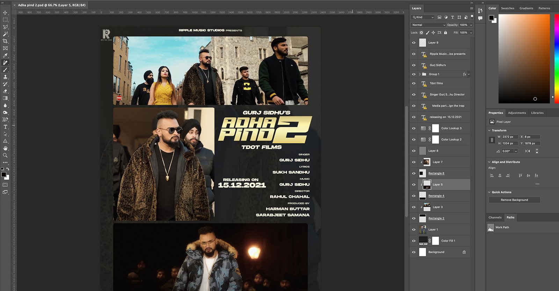The image size is (559, 291).
Task: Collapse the Quick Actions section
Action: pyautogui.click(x=489, y=192)
